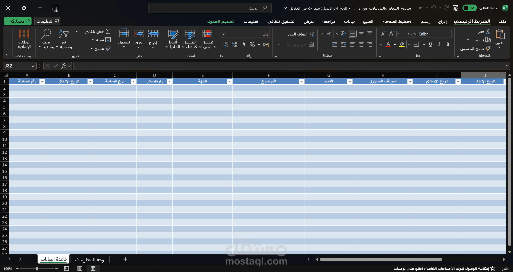
Task: Select the Fill Color tool
Action: (402, 45)
